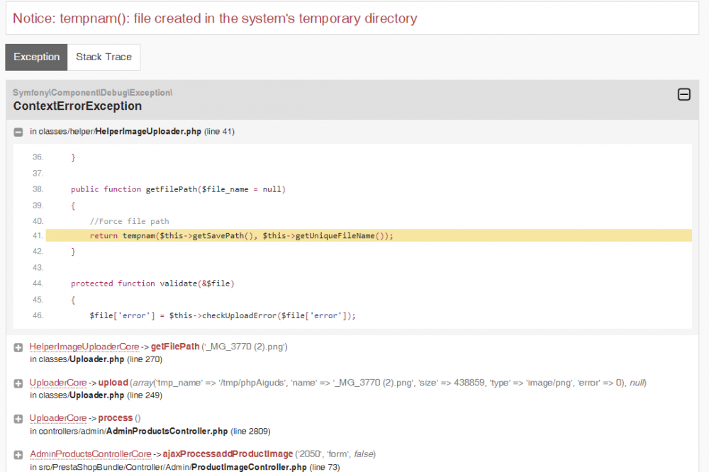Click ProductImageController.php (line 73) file reference

(x=248, y=467)
